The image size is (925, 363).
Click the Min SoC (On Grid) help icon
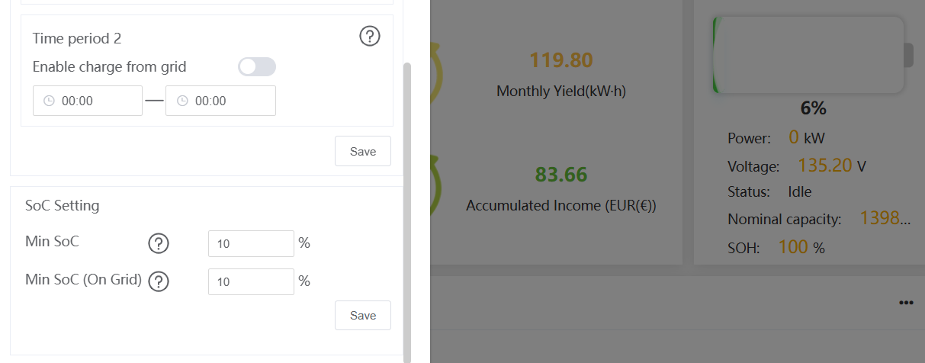[x=159, y=282]
